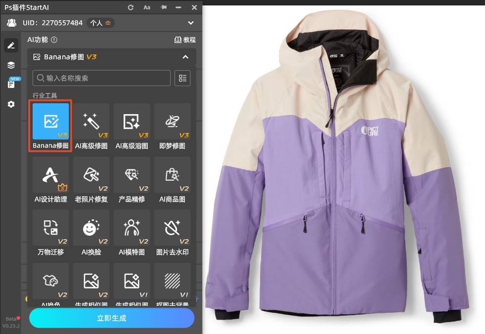Image resolution: width=485 pixels, height=334 pixels.
Task: Toggle the tool list view layout
Action: 183,78
